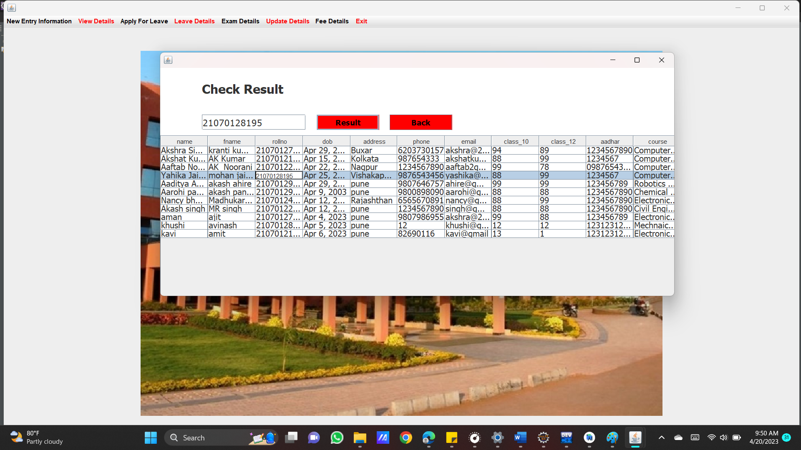Click the Update Details menu item
The width and height of the screenshot is (801, 450).
[x=287, y=21]
